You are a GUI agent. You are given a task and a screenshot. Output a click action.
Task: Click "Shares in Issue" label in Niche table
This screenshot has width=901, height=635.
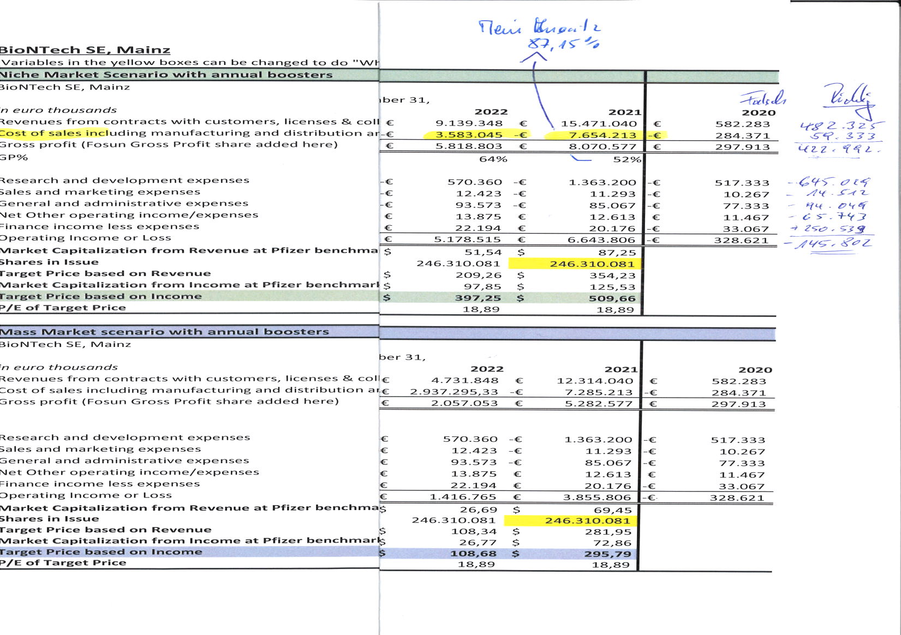50,262
